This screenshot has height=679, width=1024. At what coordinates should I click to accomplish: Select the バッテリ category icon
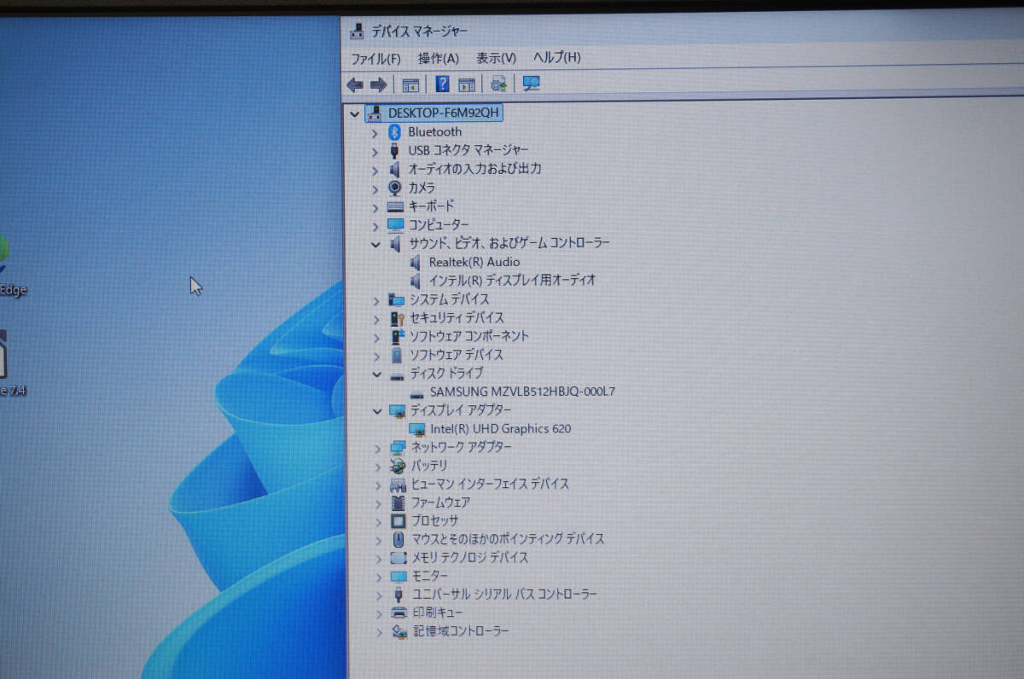coord(398,466)
